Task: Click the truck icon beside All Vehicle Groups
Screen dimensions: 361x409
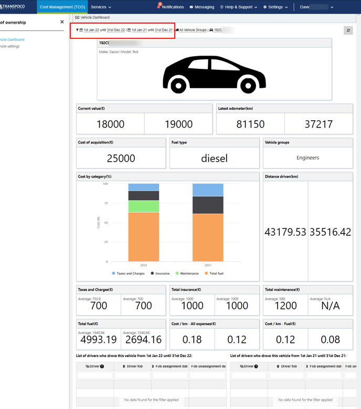Action: (177, 30)
